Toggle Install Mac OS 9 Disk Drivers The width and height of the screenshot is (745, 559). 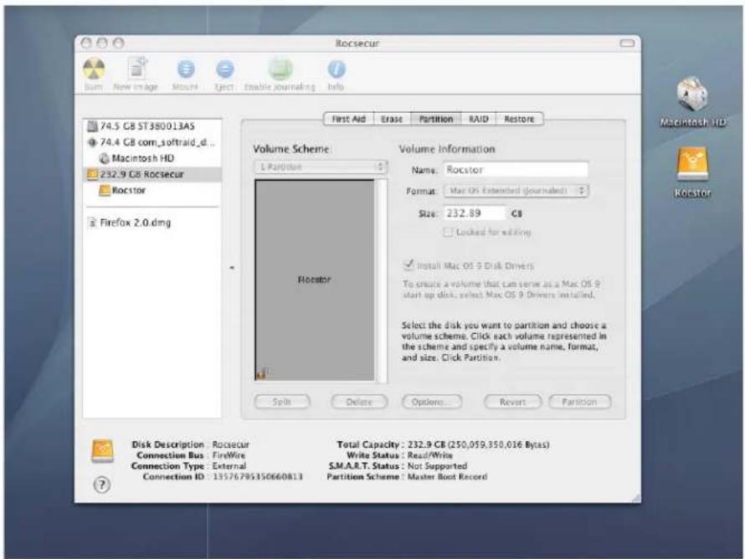coord(408,265)
